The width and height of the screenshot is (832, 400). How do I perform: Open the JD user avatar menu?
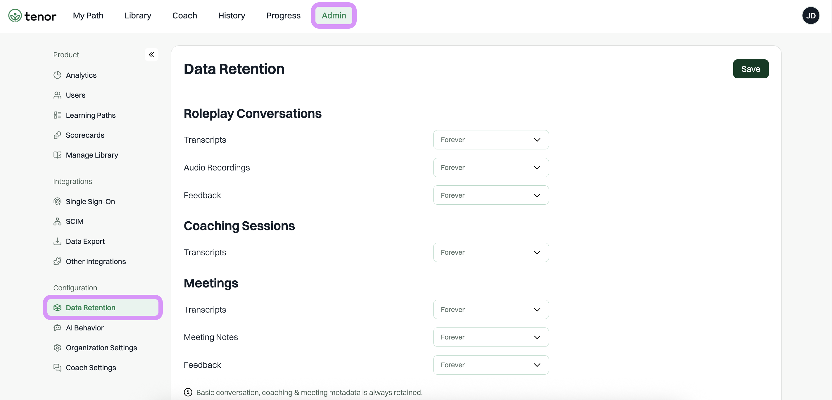[x=810, y=15]
